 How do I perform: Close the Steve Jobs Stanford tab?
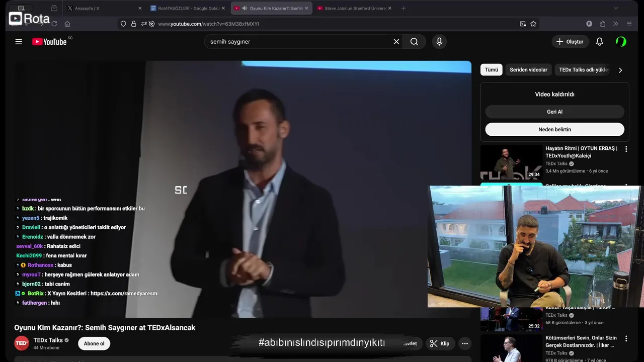pos(389,8)
